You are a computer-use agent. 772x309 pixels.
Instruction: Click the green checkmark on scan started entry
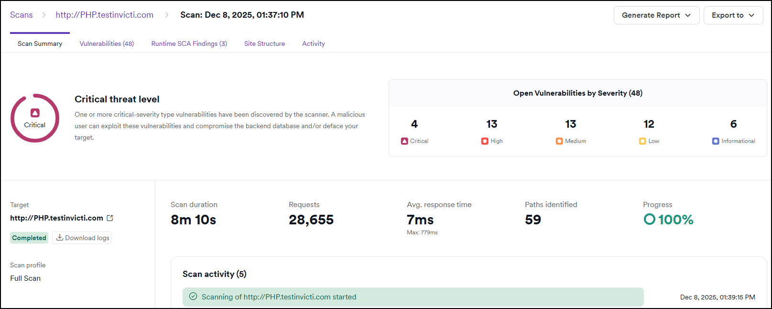point(193,297)
